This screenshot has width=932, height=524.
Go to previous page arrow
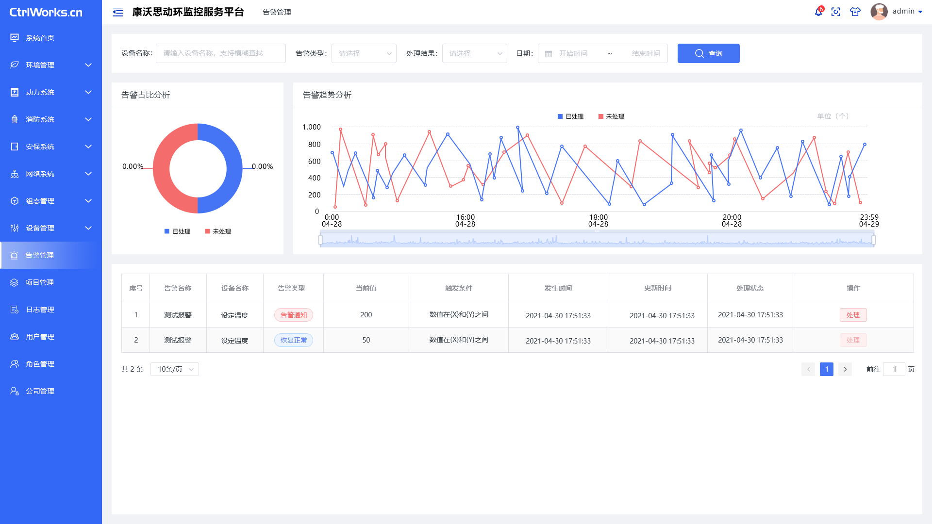click(x=808, y=369)
